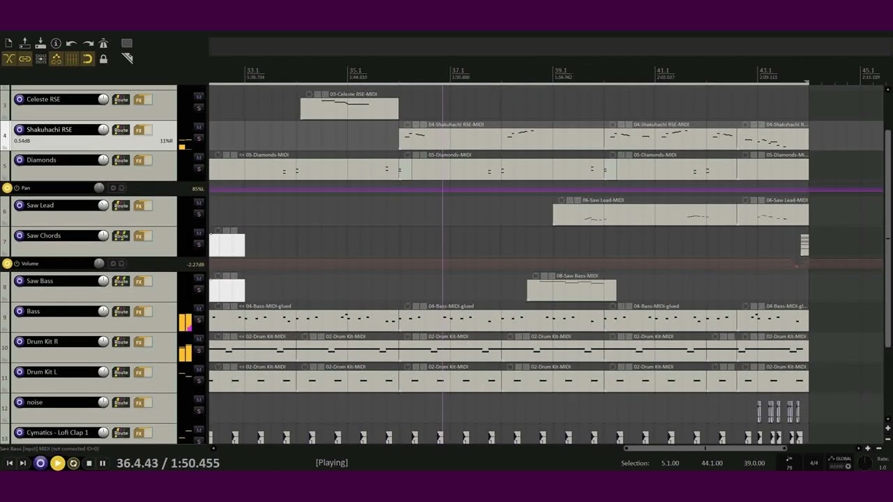Click the Pan envelope knob

[99, 188]
